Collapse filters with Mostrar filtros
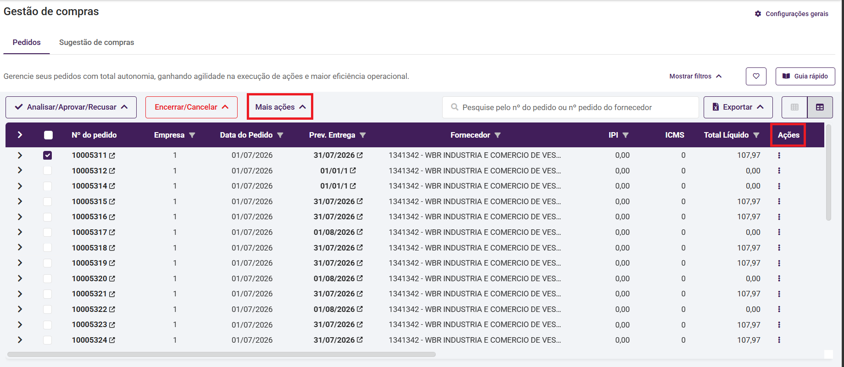Screen dimensions: 844x367 (695, 76)
